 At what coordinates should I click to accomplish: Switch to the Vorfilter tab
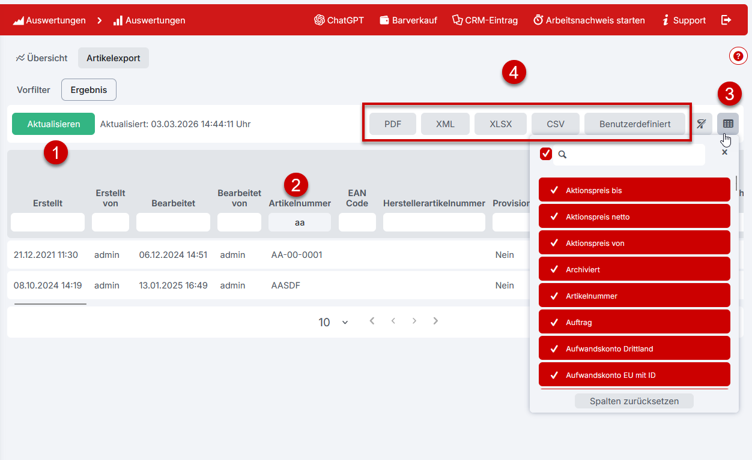[34, 90]
